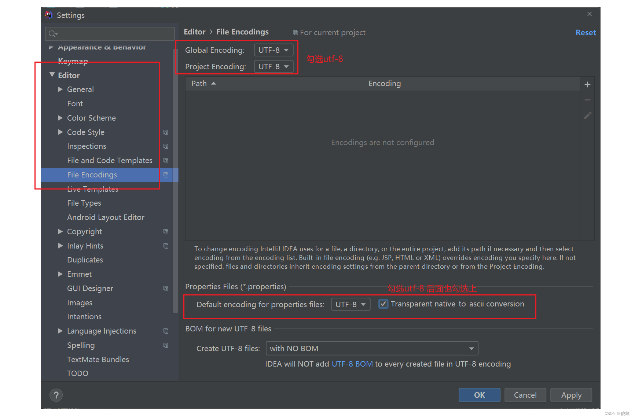
Task: Click the Reset link
Action: pos(586,33)
